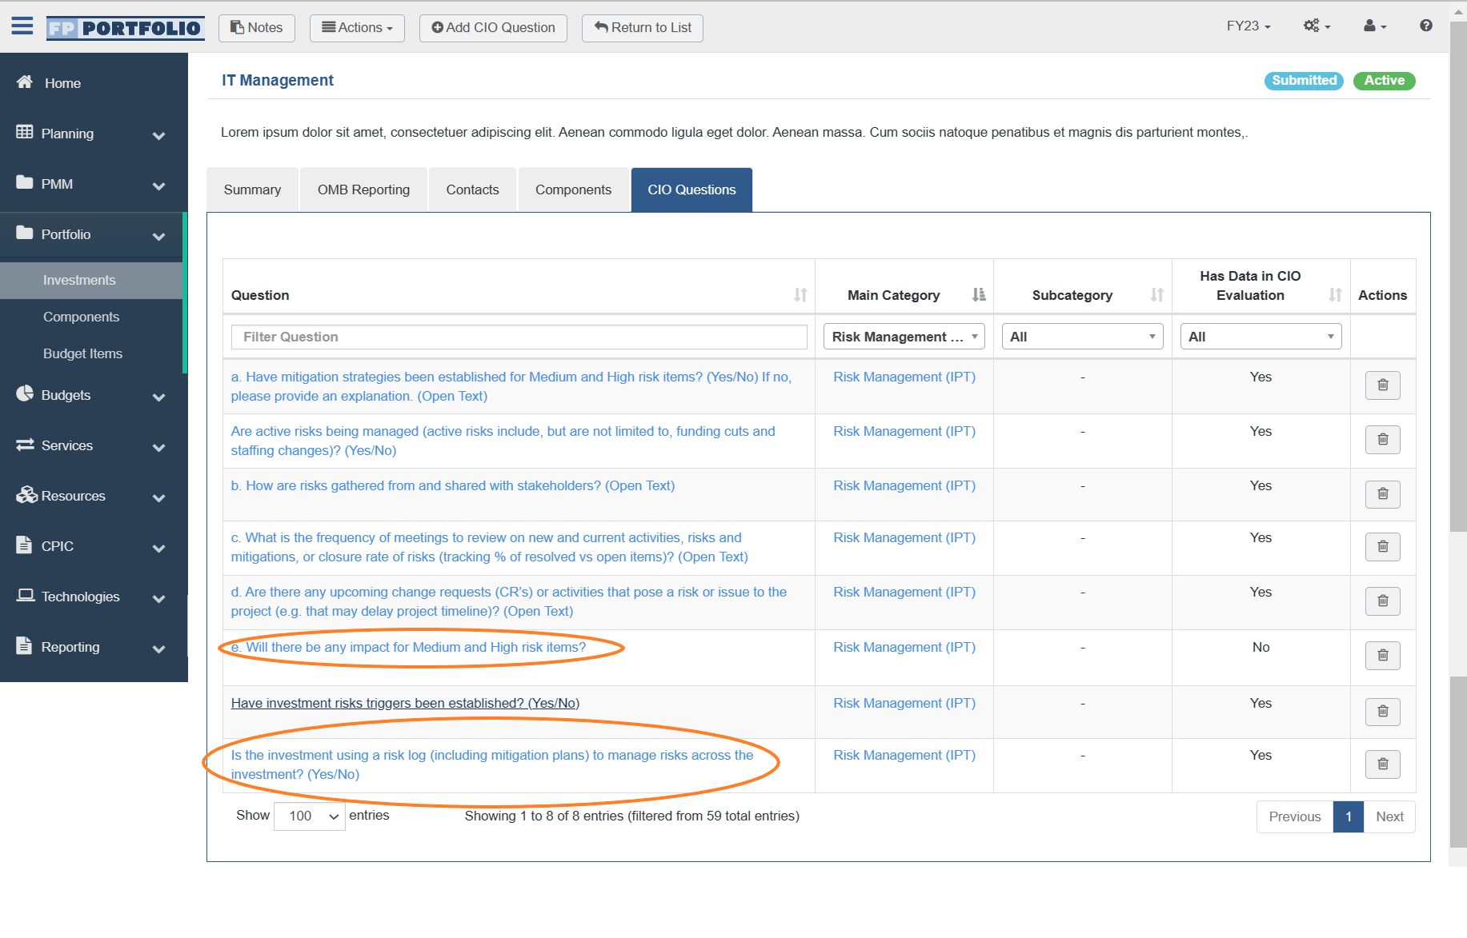Open Investments under Portfolio

coord(92,280)
